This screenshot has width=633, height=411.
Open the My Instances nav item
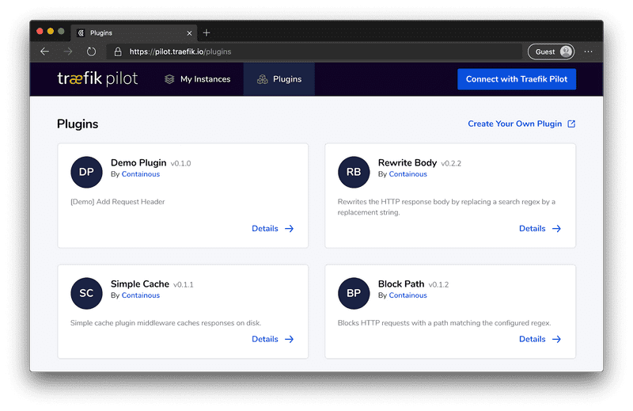coord(197,79)
